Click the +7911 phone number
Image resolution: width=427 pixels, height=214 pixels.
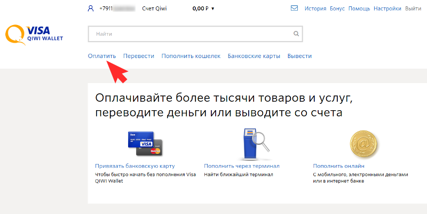[117, 9]
